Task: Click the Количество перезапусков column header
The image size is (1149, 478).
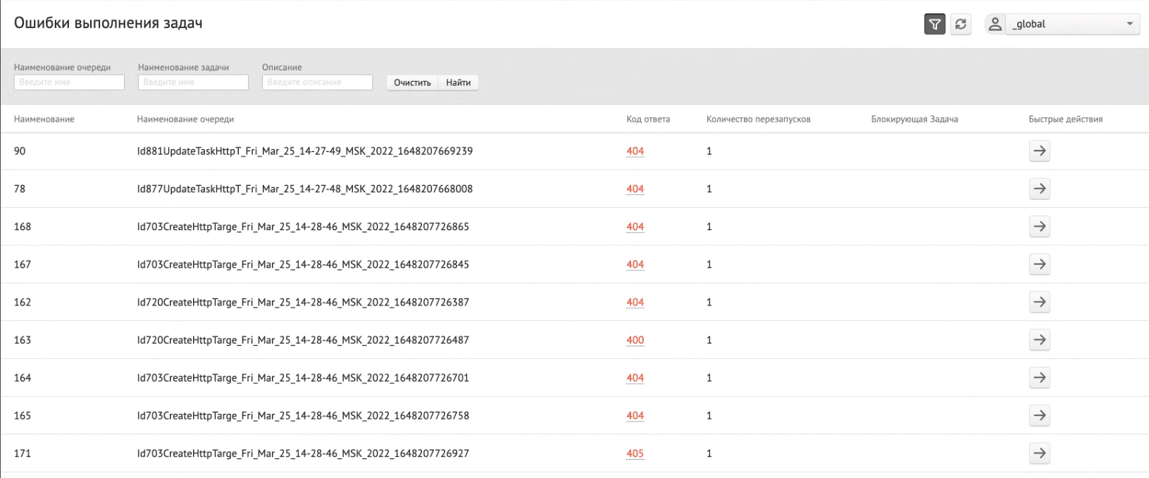Action: pos(758,119)
